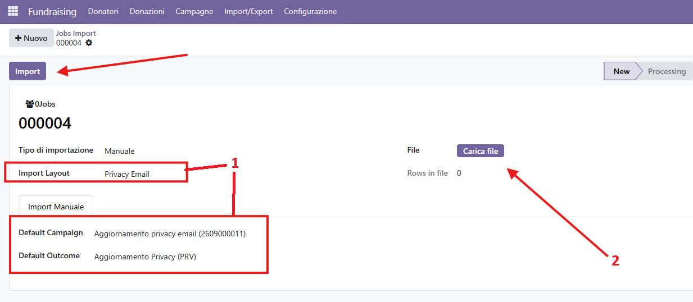Select the Processing status stage
The width and height of the screenshot is (693, 302).
pyautogui.click(x=667, y=71)
